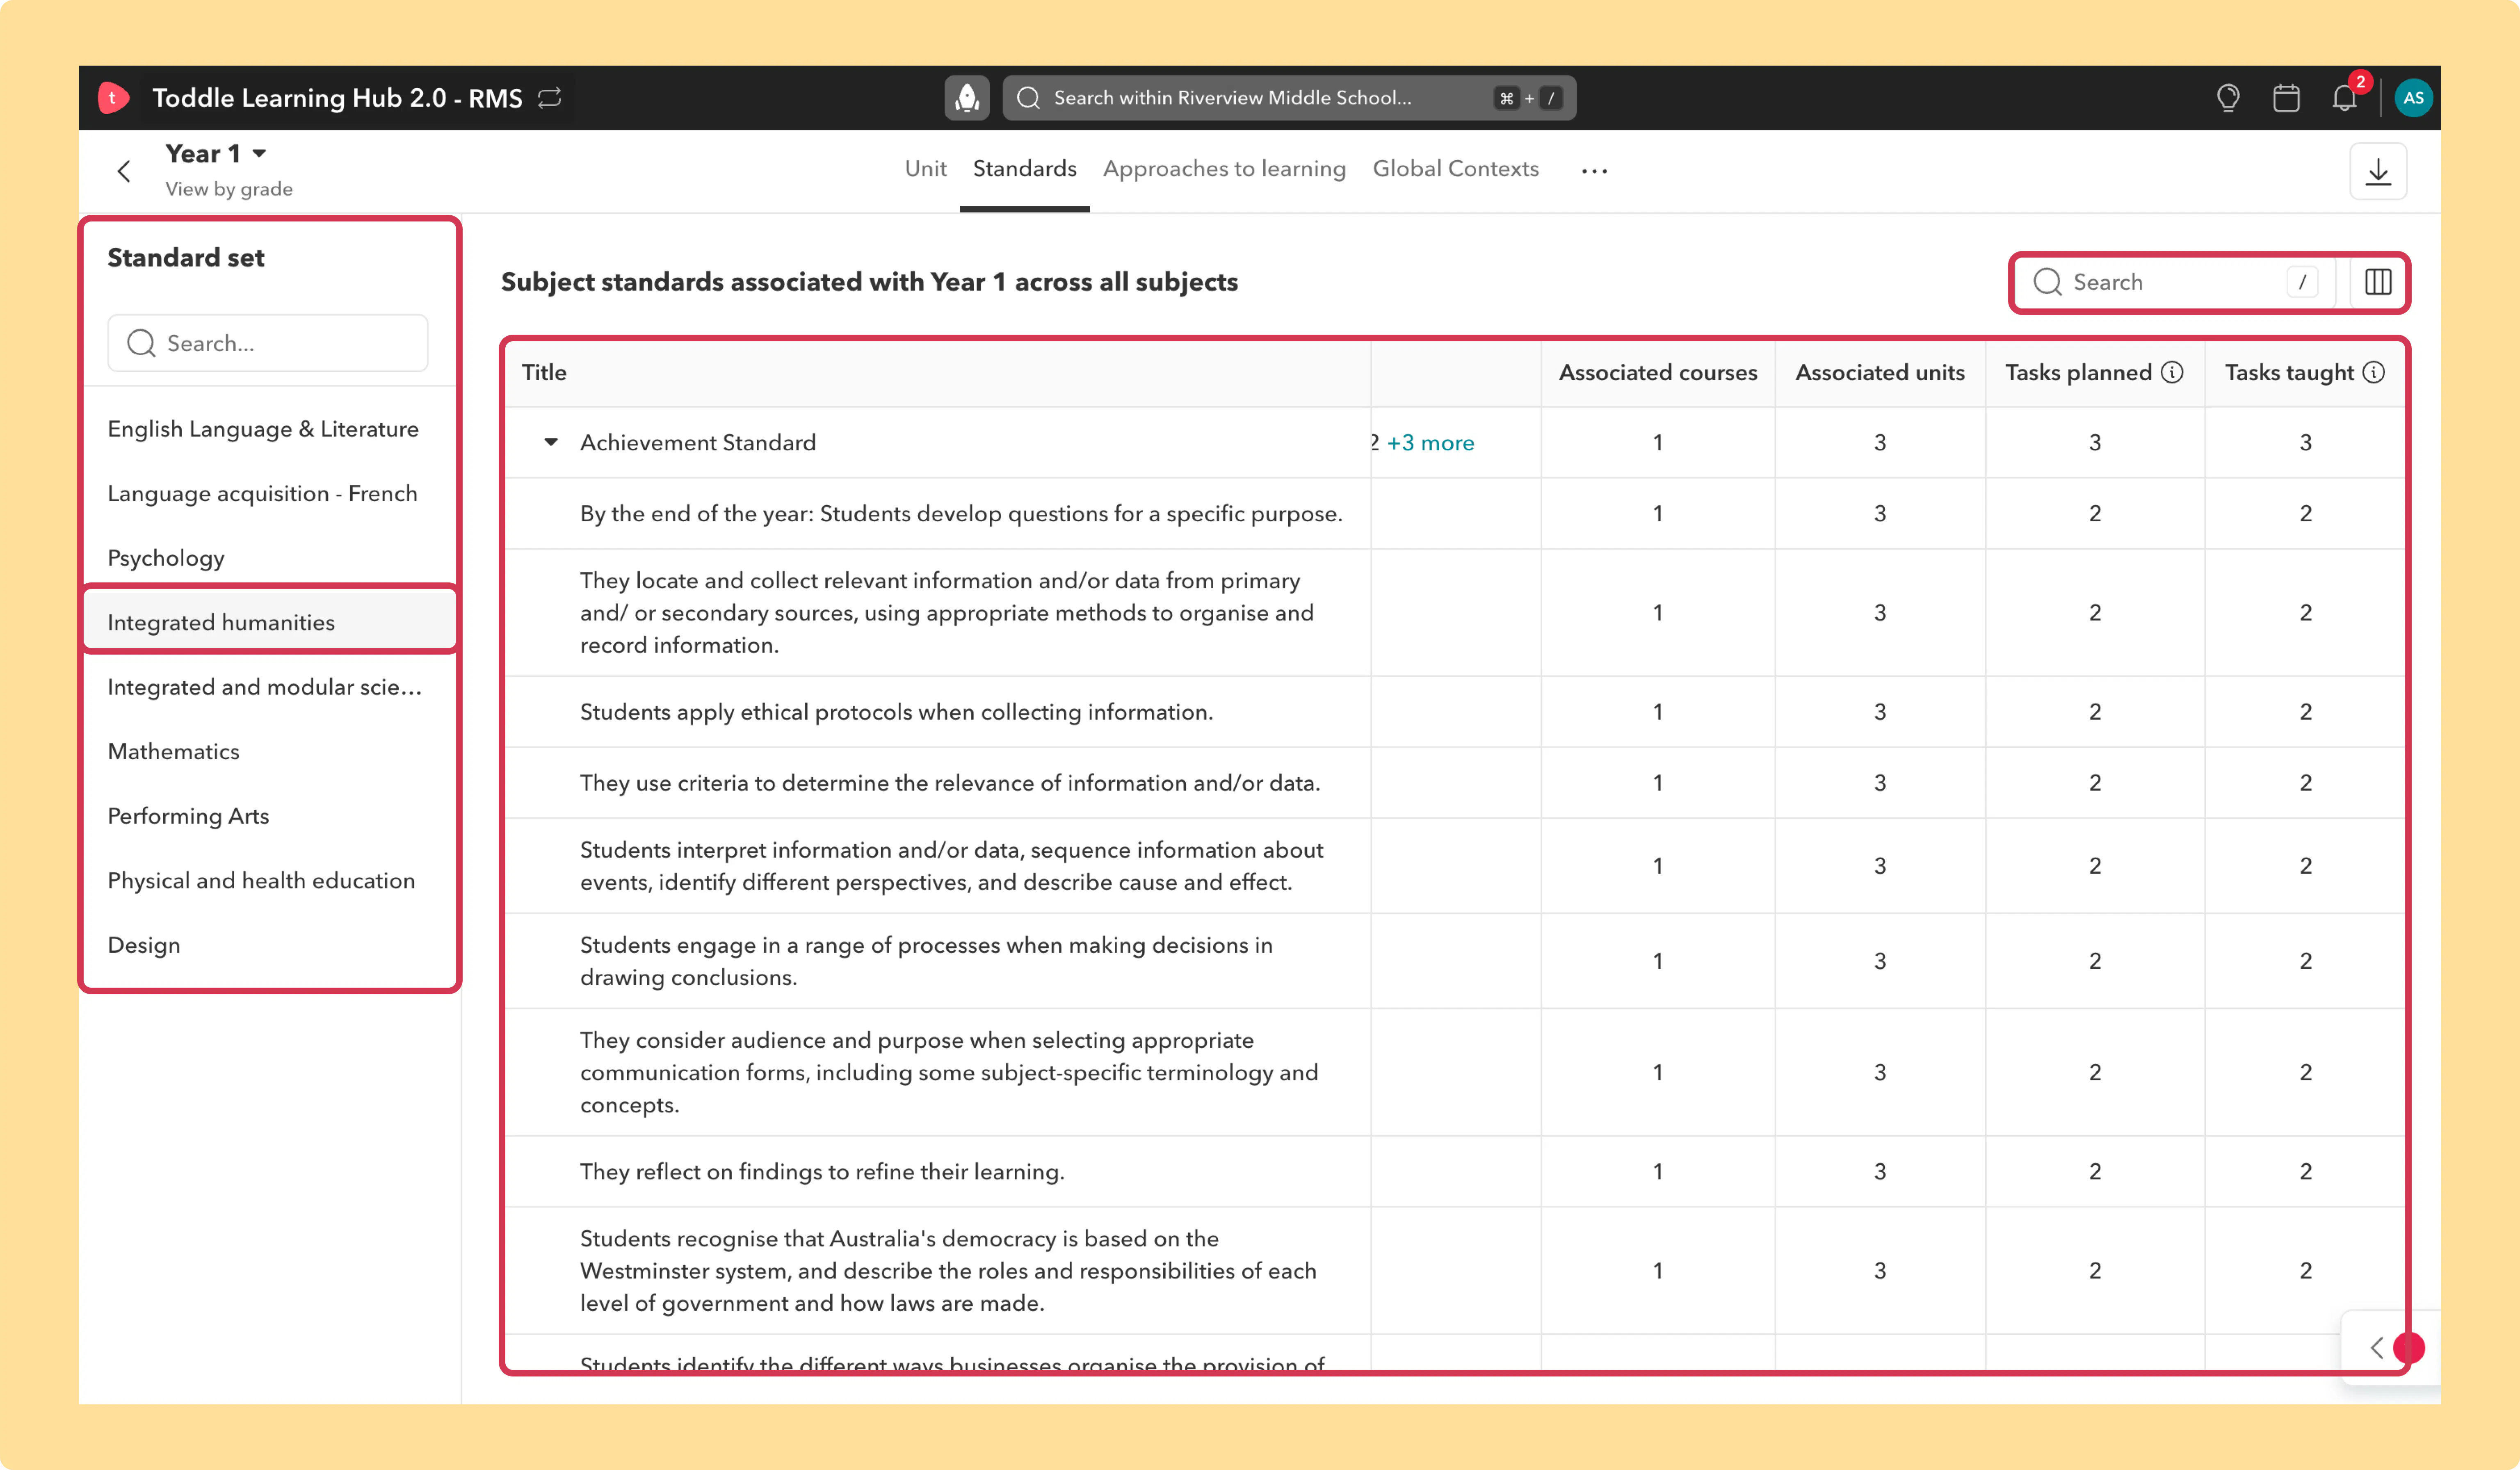This screenshot has height=1470, width=2520.
Task: Open the more tabs ellipsis menu
Action: pyautogui.click(x=1595, y=171)
